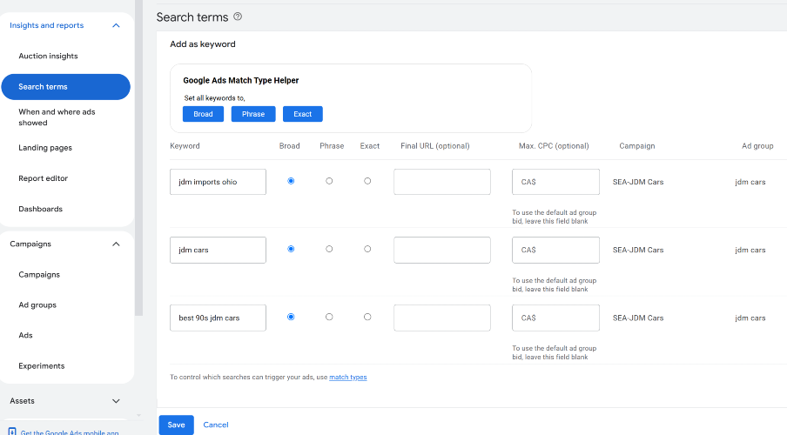Image resolution: width=787 pixels, height=435 pixels.
Task: Click the Add as keyword heading
Action: [x=203, y=44]
